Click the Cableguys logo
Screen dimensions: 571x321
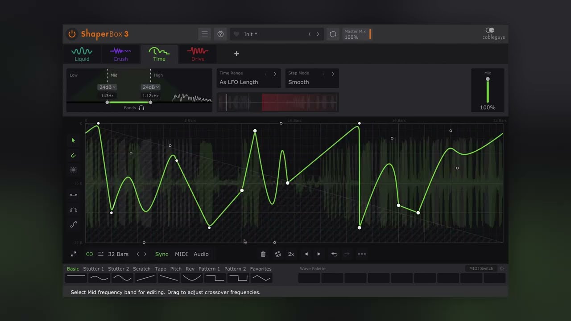point(493,33)
